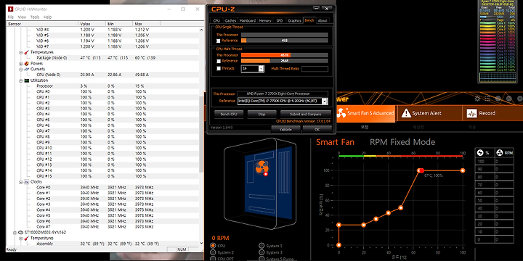
Task: Switch to the Caches tab in CPU-Z
Action: tap(230, 20)
